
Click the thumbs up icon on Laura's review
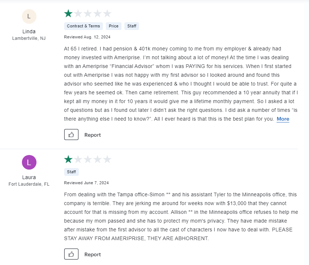pyautogui.click(x=71, y=254)
